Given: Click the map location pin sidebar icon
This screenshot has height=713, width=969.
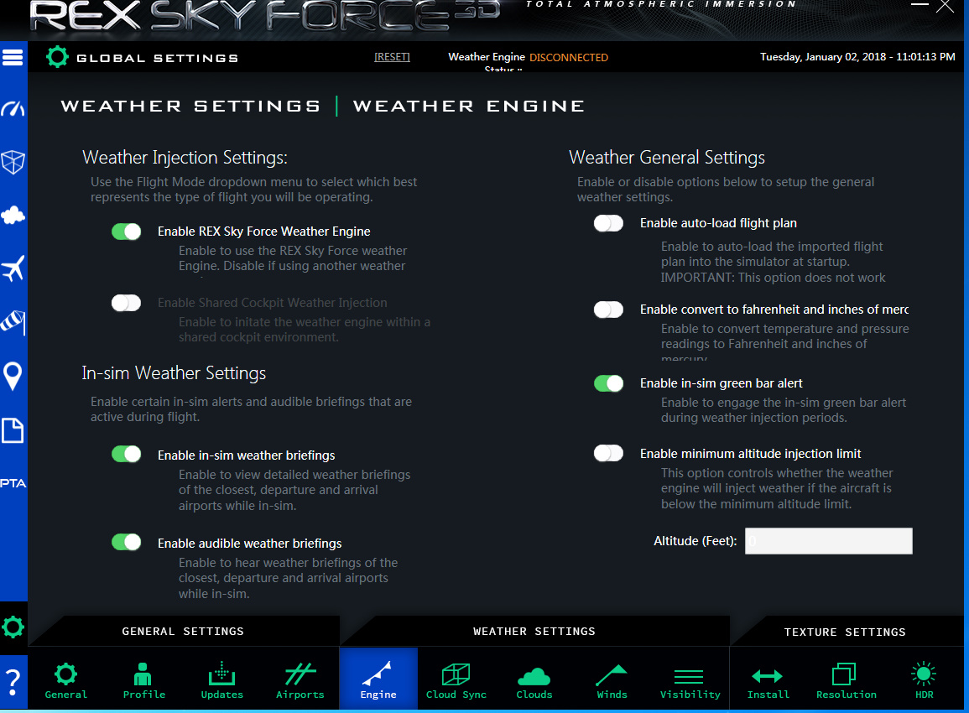Looking at the screenshot, I should (13, 376).
